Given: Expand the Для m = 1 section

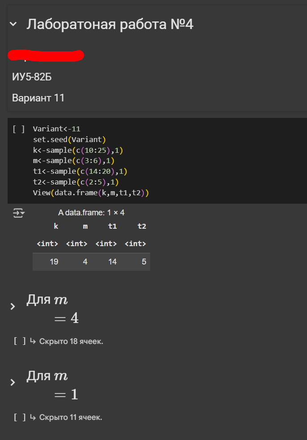Looking at the screenshot, I should 13,382.
